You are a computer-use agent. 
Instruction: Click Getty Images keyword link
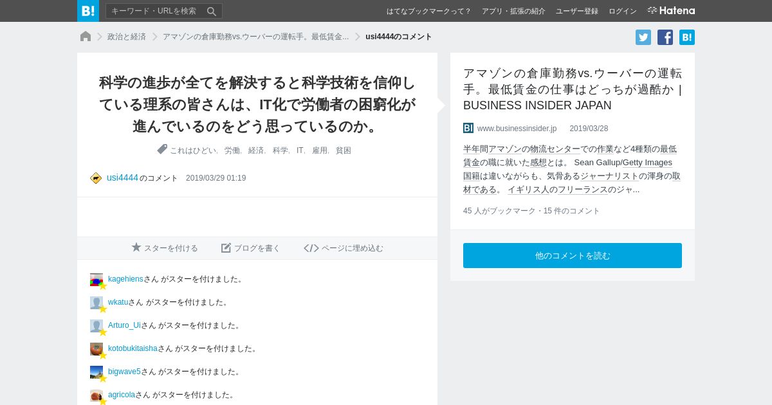coord(647,163)
